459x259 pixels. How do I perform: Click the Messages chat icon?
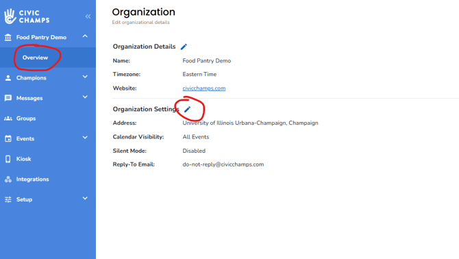click(x=8, y=98)
